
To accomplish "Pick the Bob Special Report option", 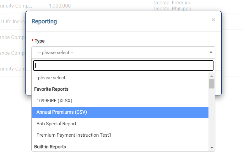I will click(x=57, y=124).
